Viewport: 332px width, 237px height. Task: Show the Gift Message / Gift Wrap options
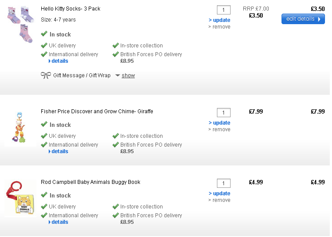click(x=128, y=75)
